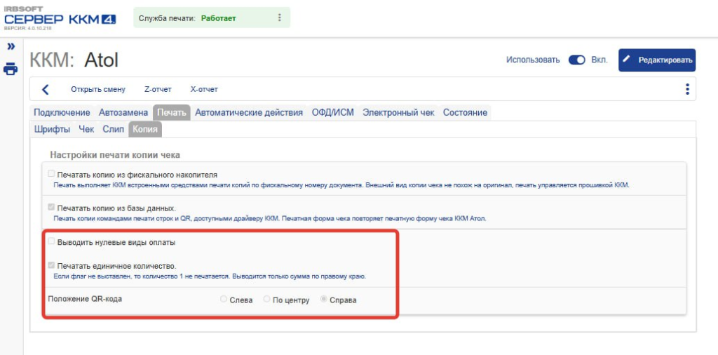Switch to the Чек sub-tab
This screenshot has height=355, width=718.
pos(86,129)
